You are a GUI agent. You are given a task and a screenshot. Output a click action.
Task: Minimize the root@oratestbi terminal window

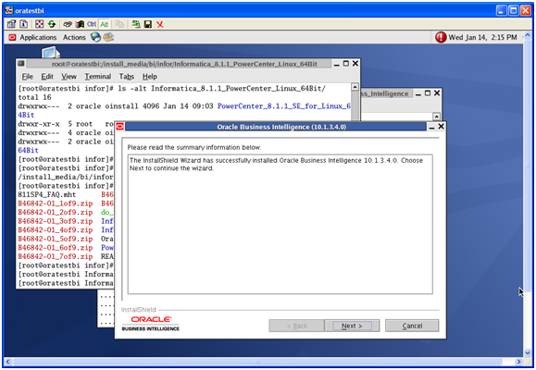(337, 64)
